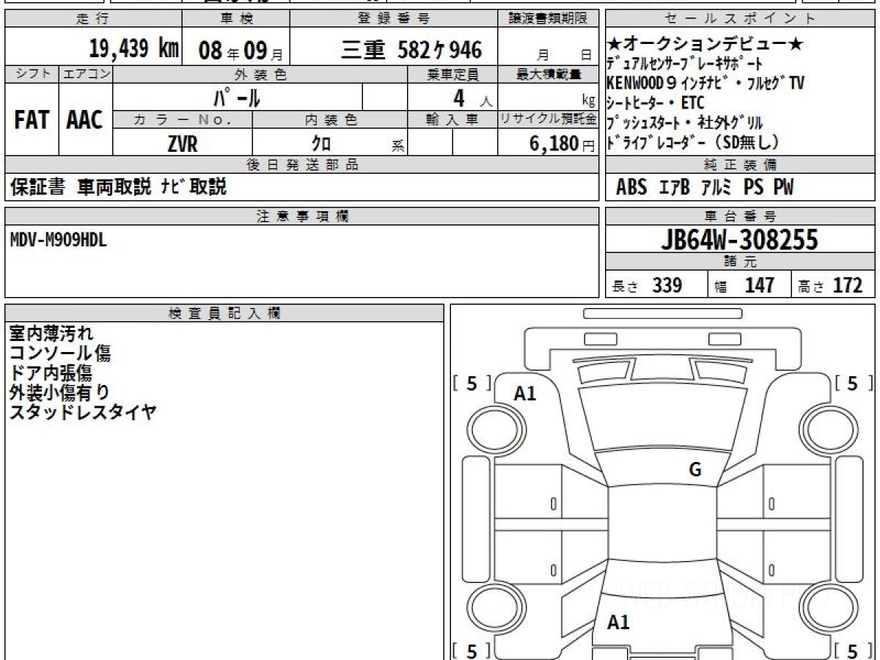Select the A1 mark on the rear gate
The width and height of the screenshot is (880, 660).
point(618,623)
